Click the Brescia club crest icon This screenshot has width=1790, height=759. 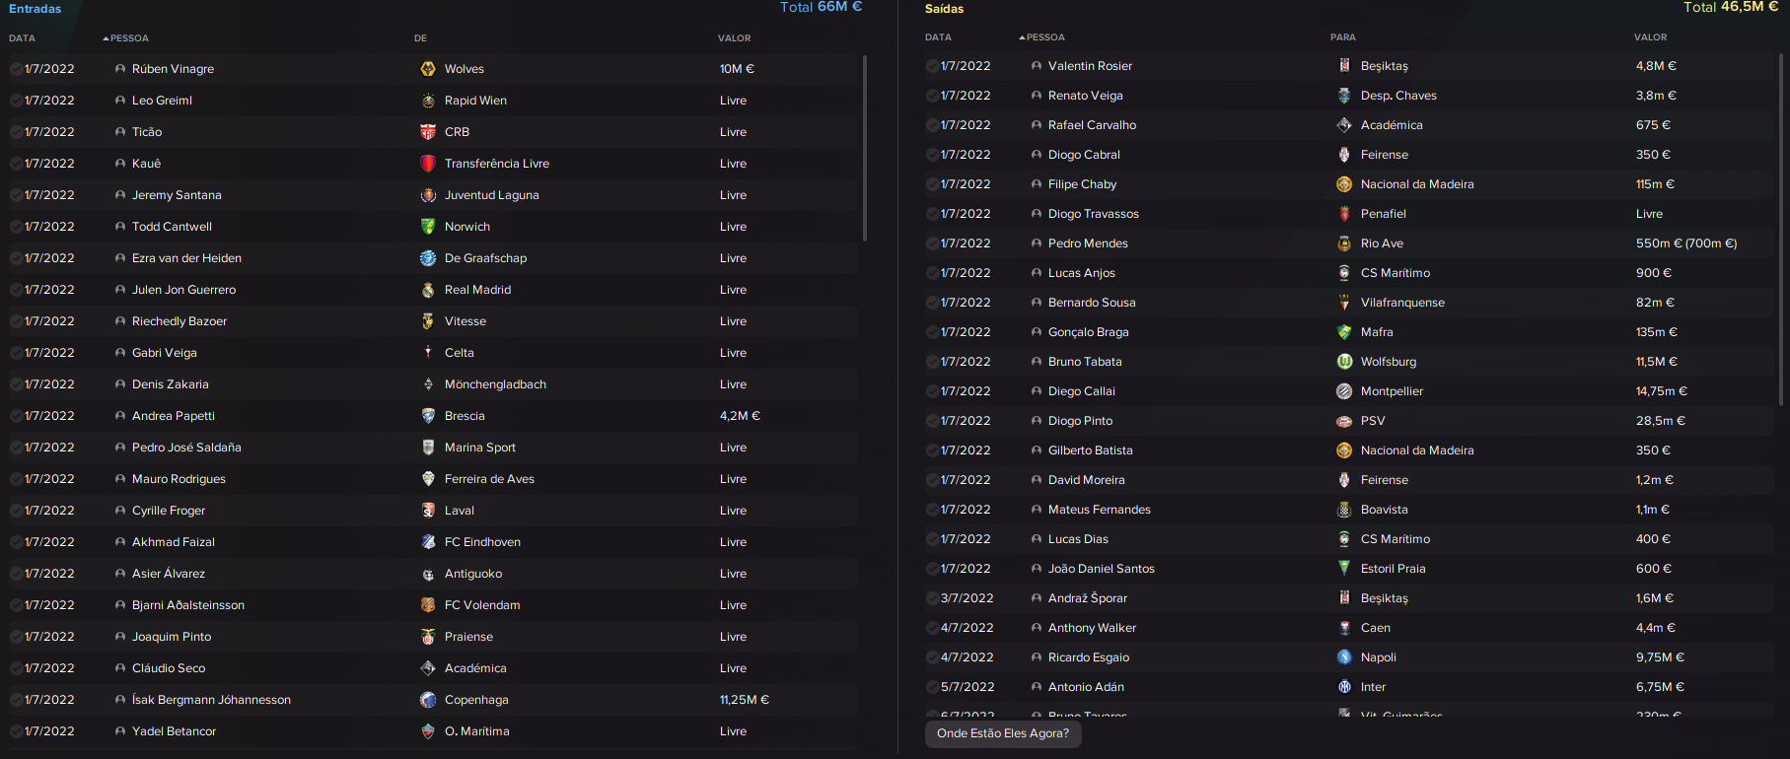pyautogui.click(x=428, y=416)
